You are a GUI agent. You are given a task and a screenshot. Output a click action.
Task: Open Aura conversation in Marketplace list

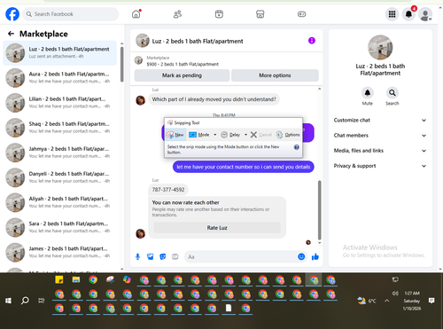59,78
